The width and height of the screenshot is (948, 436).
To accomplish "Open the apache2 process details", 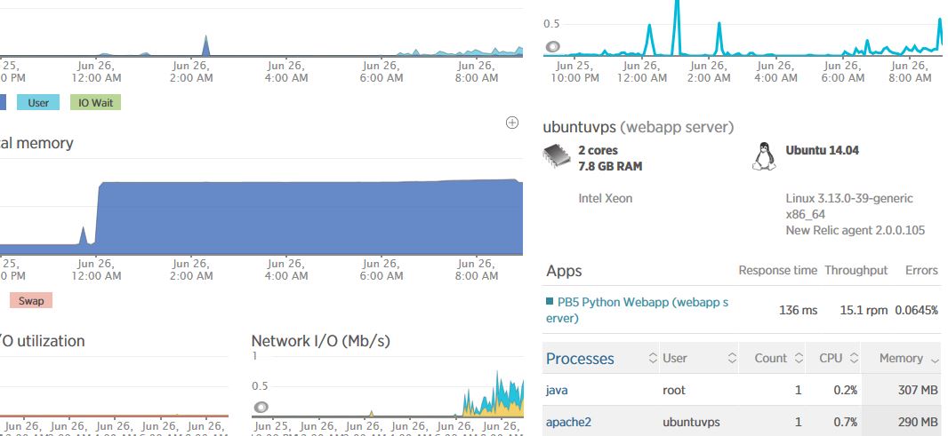I will click(568, 422).
